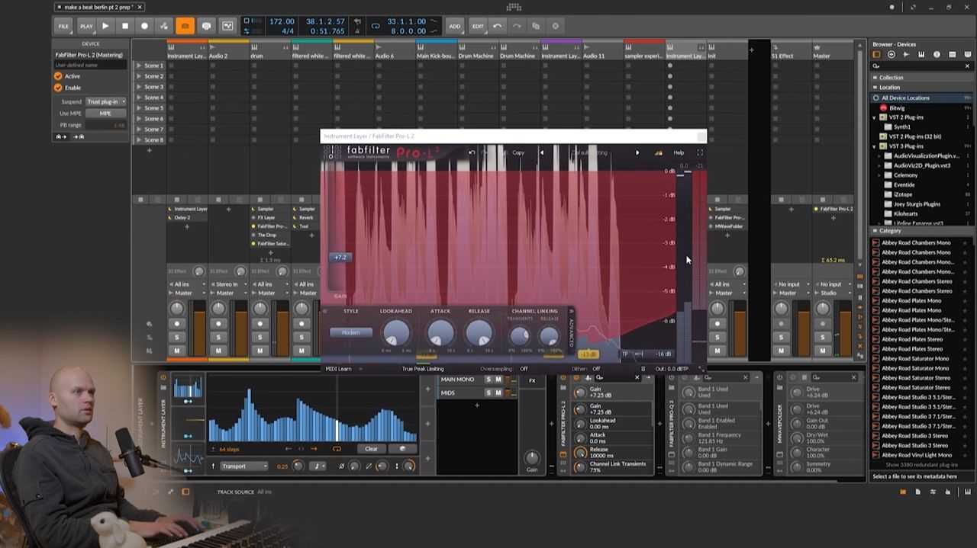Solo the MAIN MONO layer
Image resolution: width=977 pixels, height=548 pixels.
click(489, 380)
